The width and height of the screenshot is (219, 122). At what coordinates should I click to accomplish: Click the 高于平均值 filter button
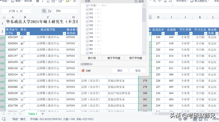113,58
